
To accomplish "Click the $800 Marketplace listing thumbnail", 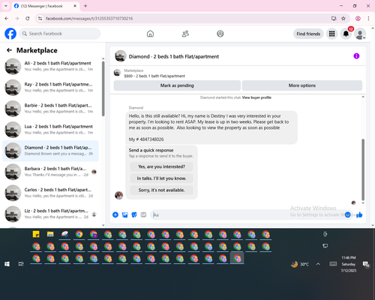I will tap(117, 73).
